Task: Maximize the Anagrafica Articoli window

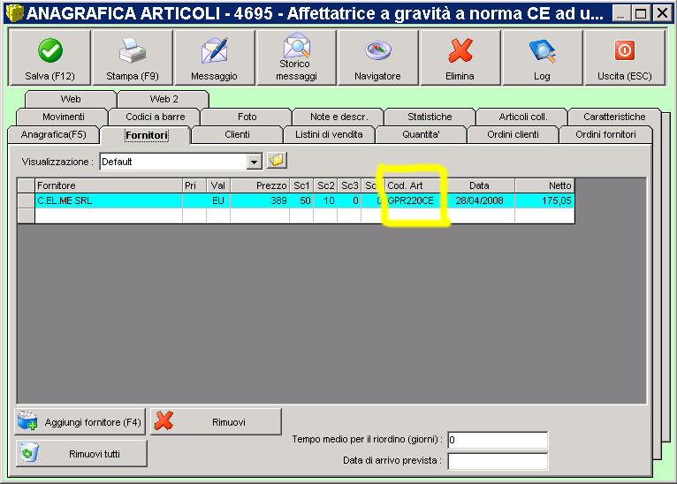Action: click(641, 13)
